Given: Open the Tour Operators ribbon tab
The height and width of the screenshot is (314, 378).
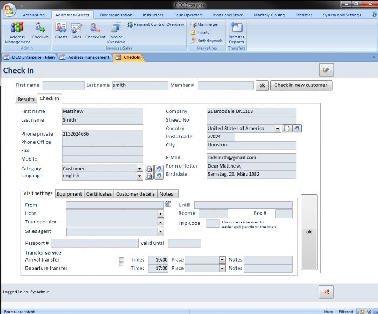Looking at the screenshot, I should 188,15.
